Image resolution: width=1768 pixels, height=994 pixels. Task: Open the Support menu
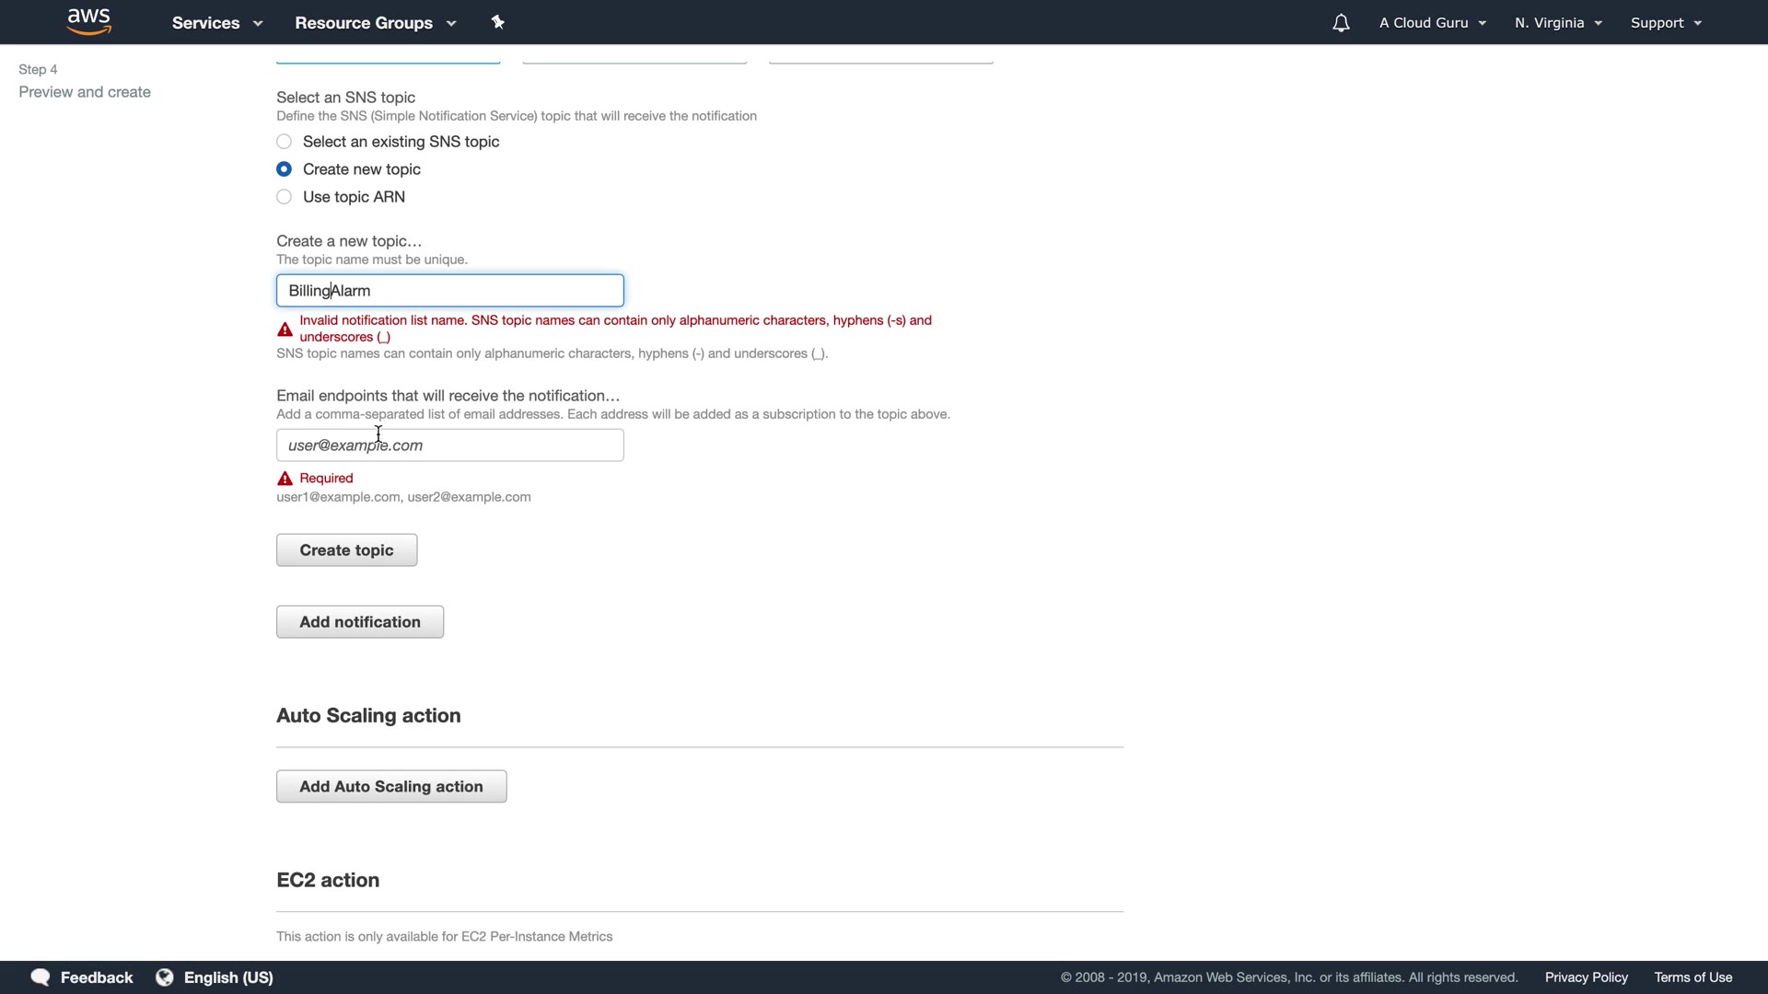tap(1665, 23)
